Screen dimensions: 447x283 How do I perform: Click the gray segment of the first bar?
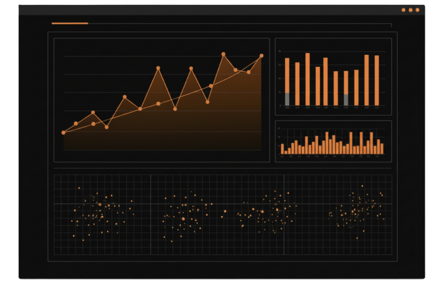click(x=287, y=99)
